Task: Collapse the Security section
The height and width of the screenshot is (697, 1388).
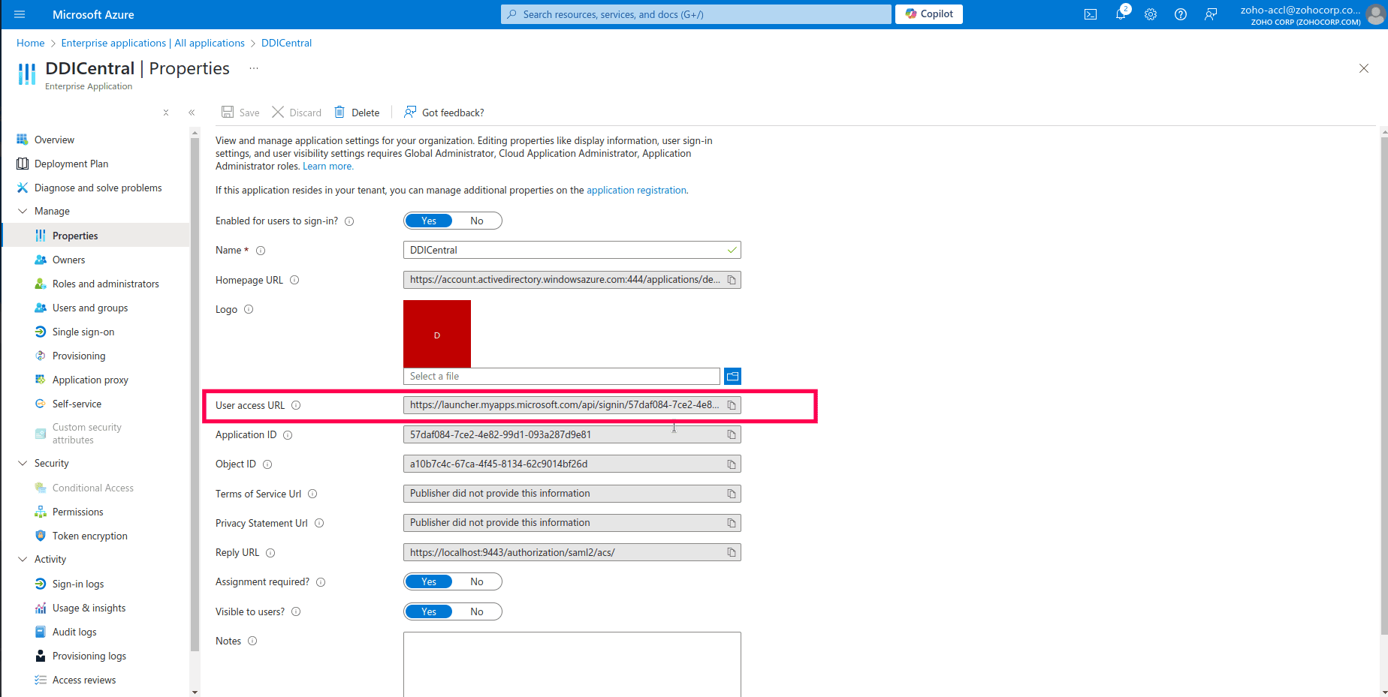Action: tap(23, 463)
